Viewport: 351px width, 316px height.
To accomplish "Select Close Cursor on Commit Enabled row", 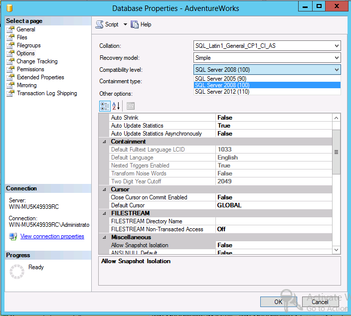I will coord(221,197).
